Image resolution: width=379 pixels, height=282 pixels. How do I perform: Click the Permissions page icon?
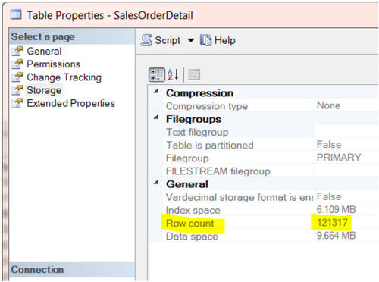coord(17,64)
